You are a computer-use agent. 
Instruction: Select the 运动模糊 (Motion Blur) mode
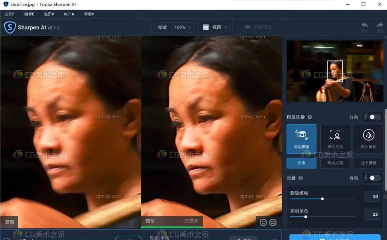(301, 139)
